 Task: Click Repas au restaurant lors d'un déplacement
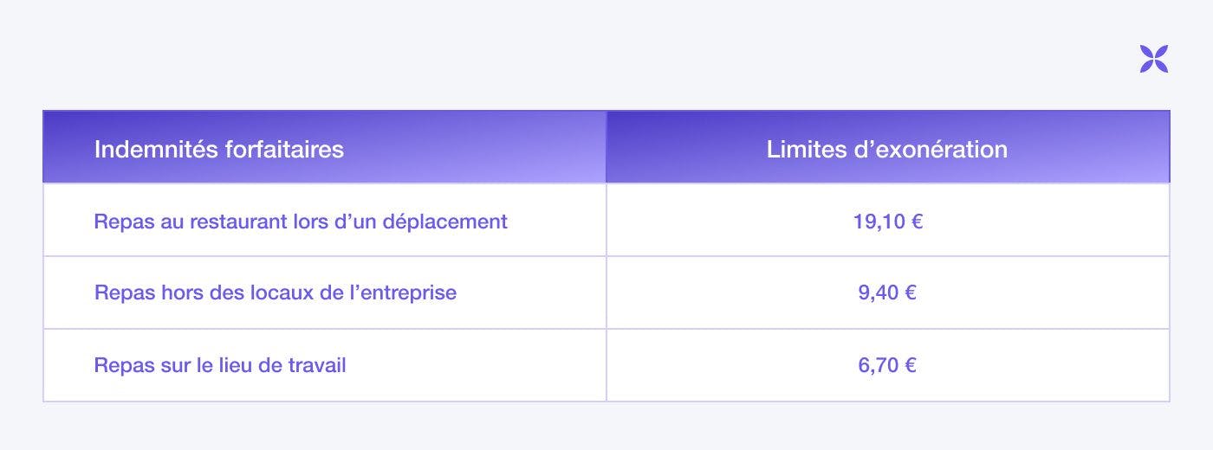pos(301,221)
